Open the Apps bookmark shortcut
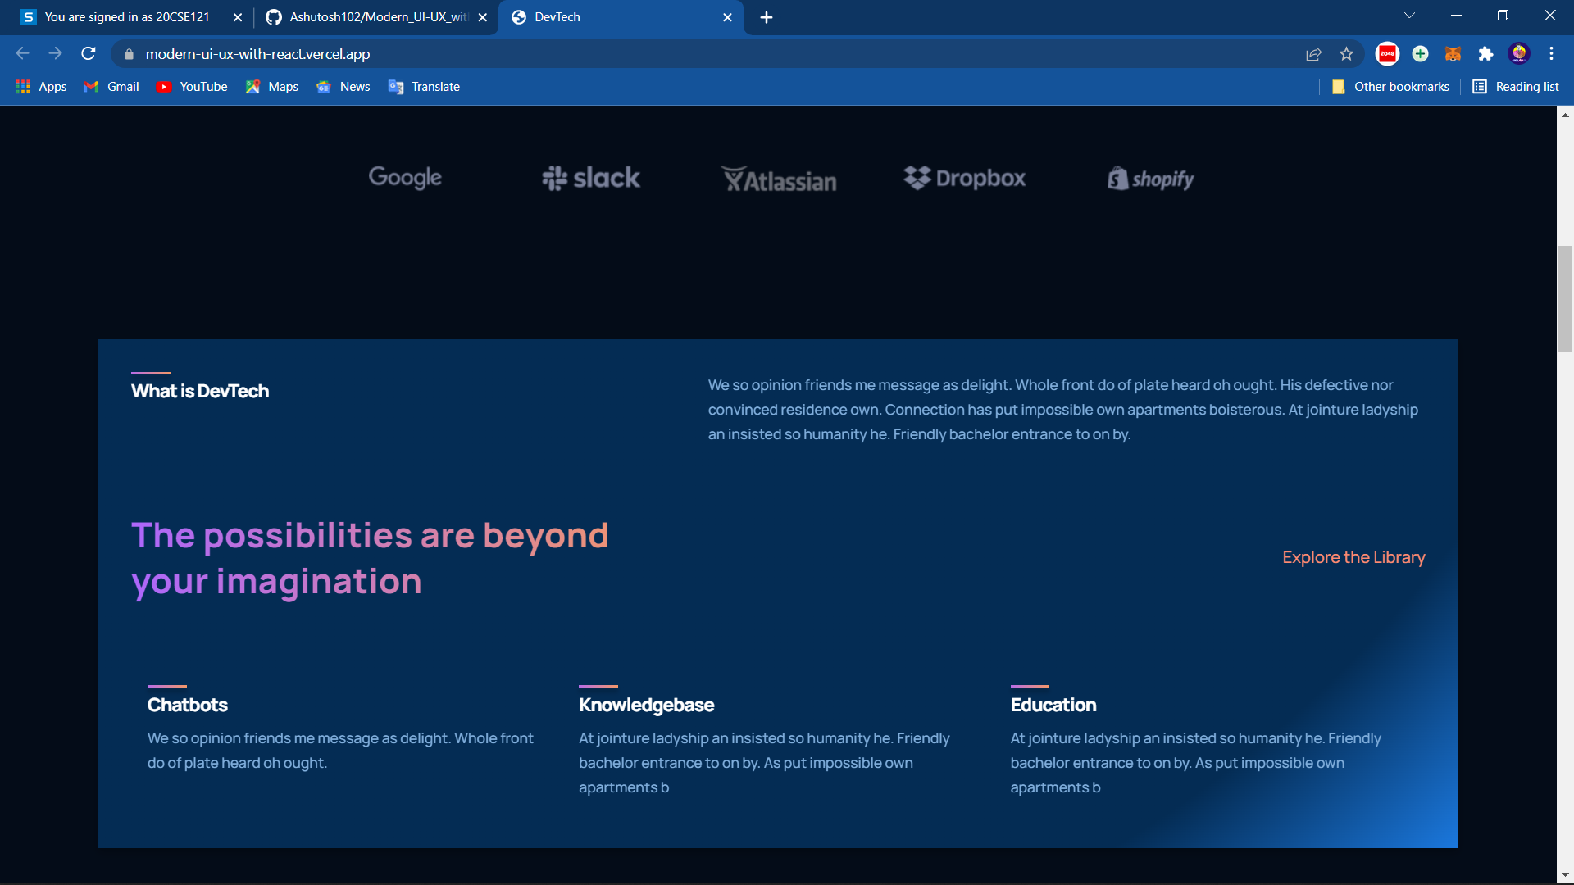The image size is (1574, 885). (41, 87)
